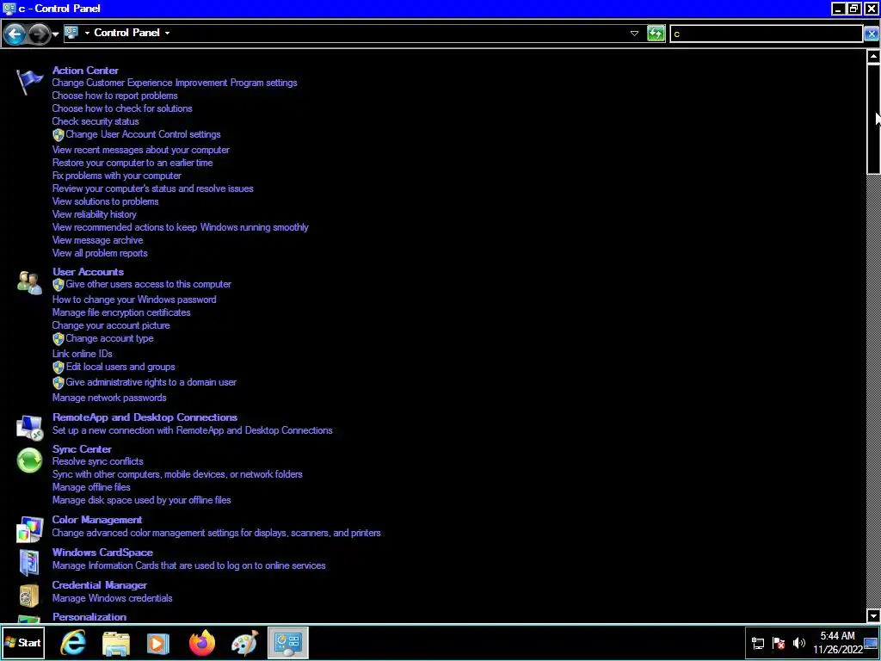This screenshot has width=881, height=661.
Task: Click the green Sync Center icon
Action: point(29,461)
